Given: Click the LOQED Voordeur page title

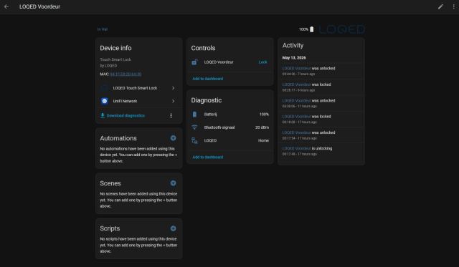Looking at the screenshot, I should (40, 6).
